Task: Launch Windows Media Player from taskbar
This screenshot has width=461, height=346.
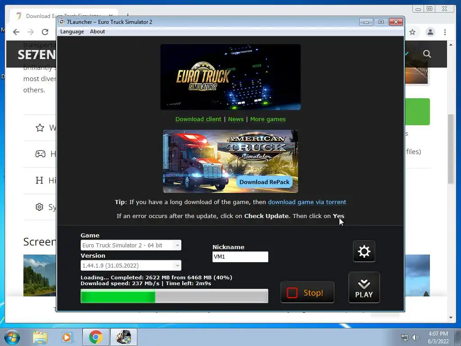Action: pyautogui.click(x=67, y=337)
